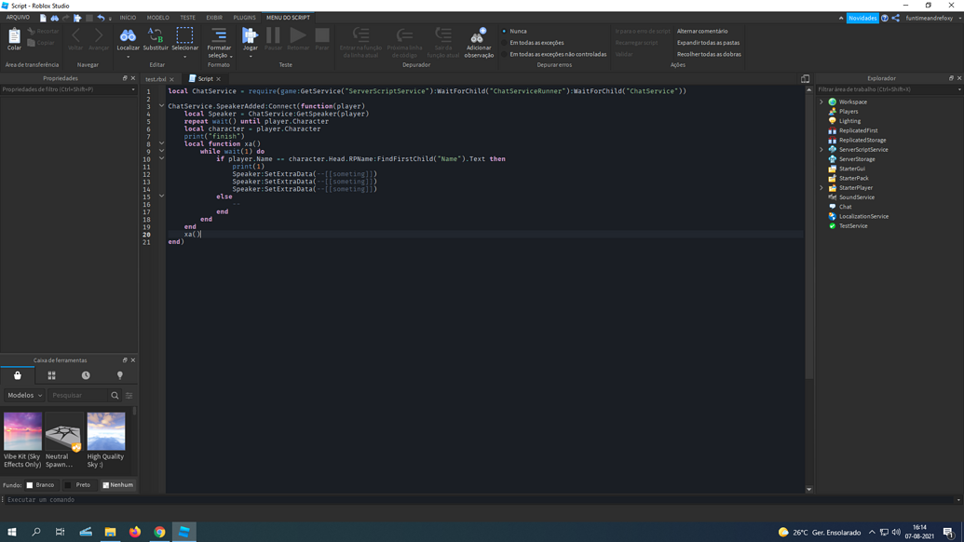Open File Explorer from the taskbar
This screenshot has height=542, width=964.
pyautogui.click(x=110, y=532)
